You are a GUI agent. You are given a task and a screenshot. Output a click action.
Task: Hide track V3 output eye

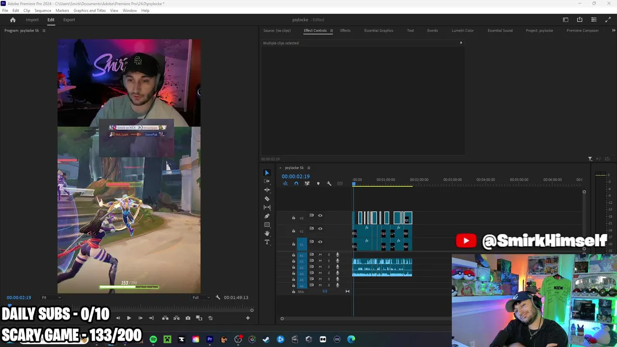(320, 215)
